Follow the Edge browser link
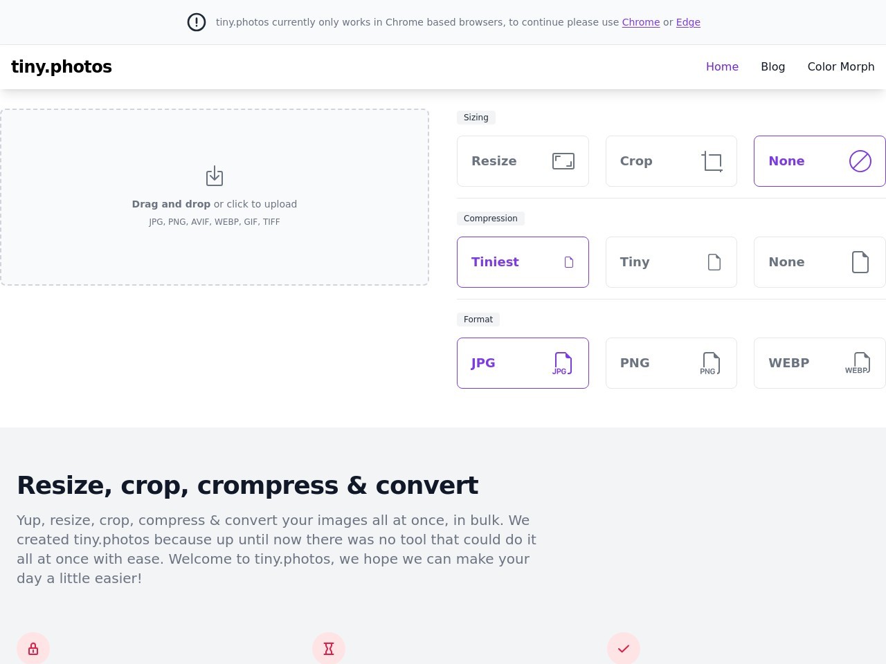Viewport: 886px width, 664px height. click(x=688, y=22)
